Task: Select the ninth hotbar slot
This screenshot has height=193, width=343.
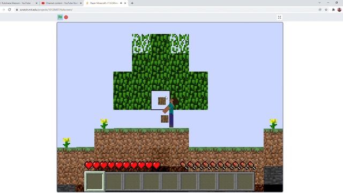Action: [245, 182]
